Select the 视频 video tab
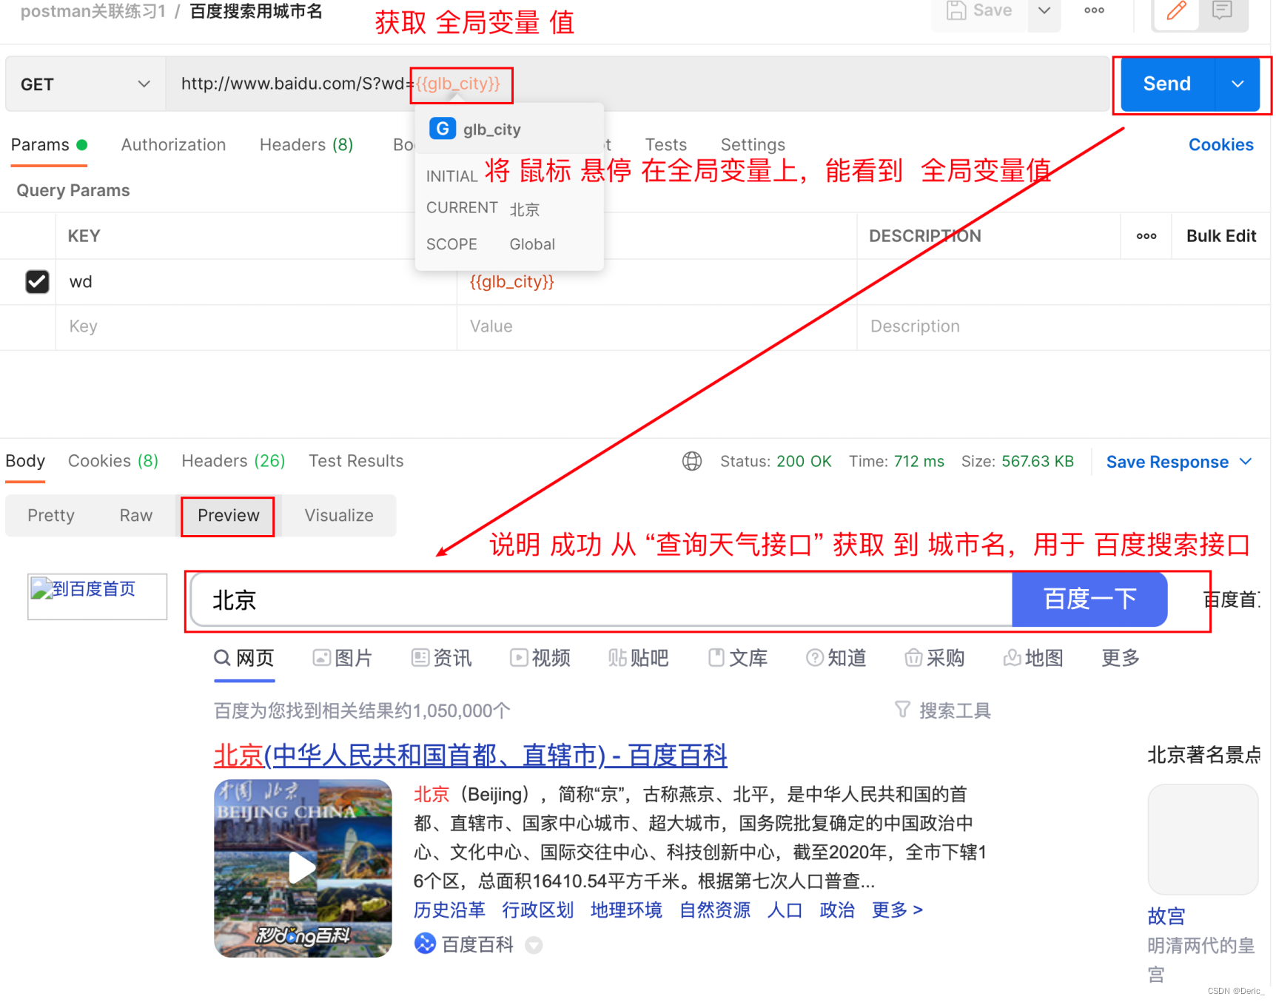 pos(540,658)
